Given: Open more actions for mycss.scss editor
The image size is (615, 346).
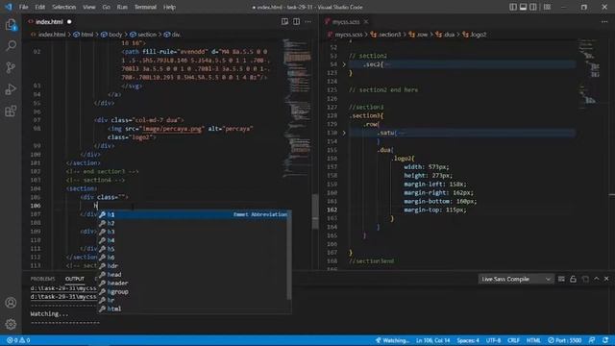Looking at the screenshot, I should point(604,21).
